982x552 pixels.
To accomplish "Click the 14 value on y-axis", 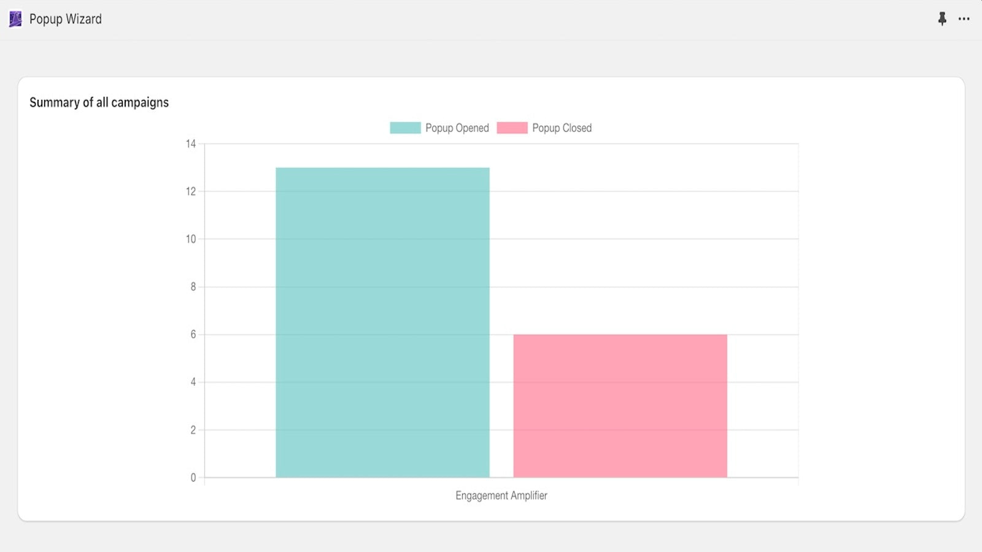I will click(x=191, y=144).
